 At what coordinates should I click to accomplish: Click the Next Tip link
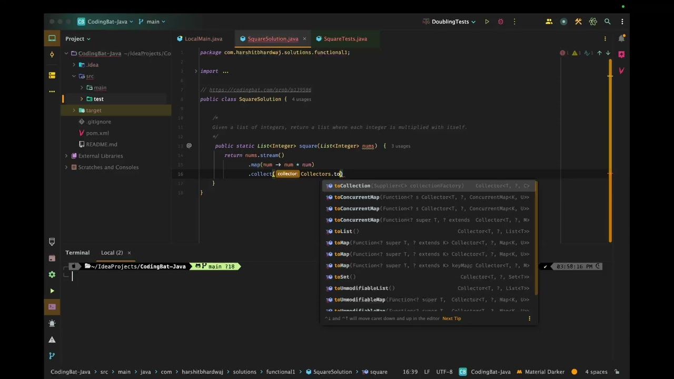coord(451,318)
